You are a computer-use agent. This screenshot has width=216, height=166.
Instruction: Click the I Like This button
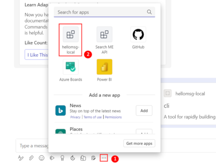click(x=37, y=55)
